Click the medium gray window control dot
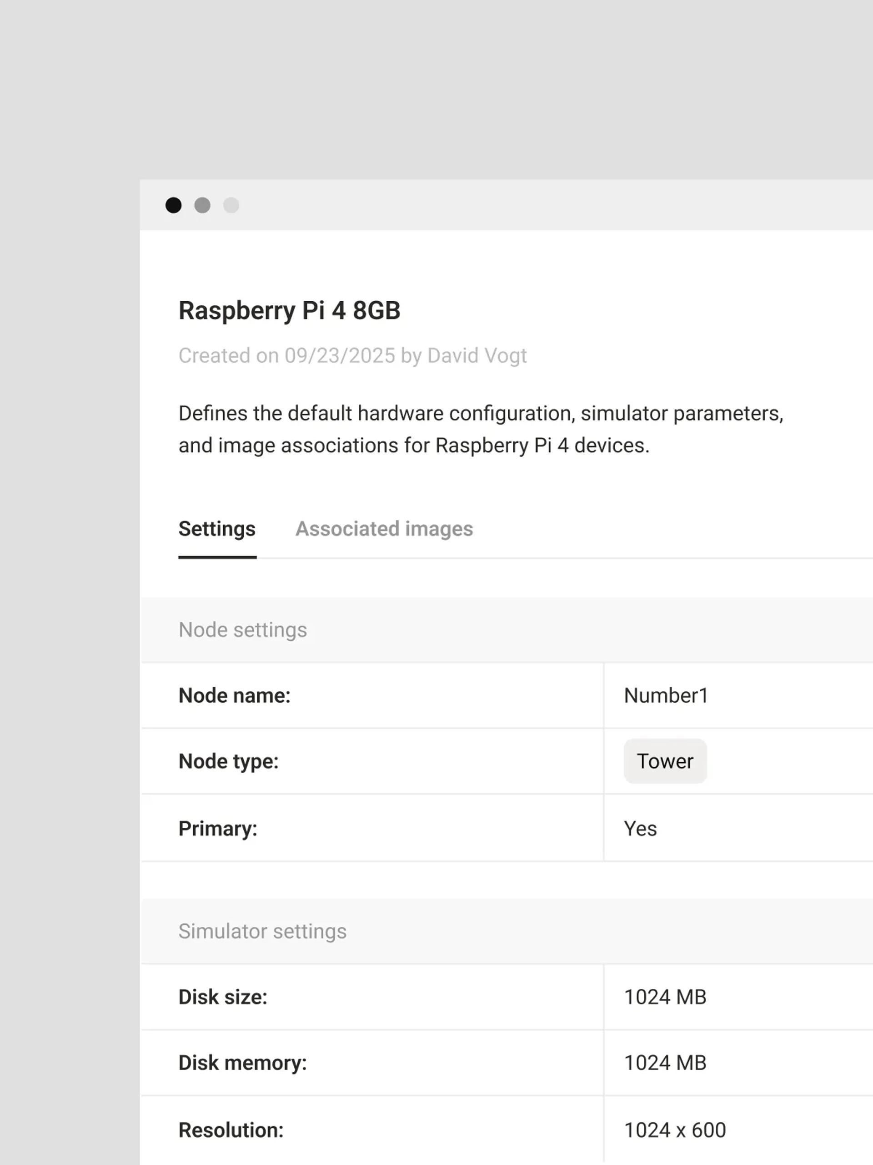Screen dimensions: 873x1165 (203, 205)
